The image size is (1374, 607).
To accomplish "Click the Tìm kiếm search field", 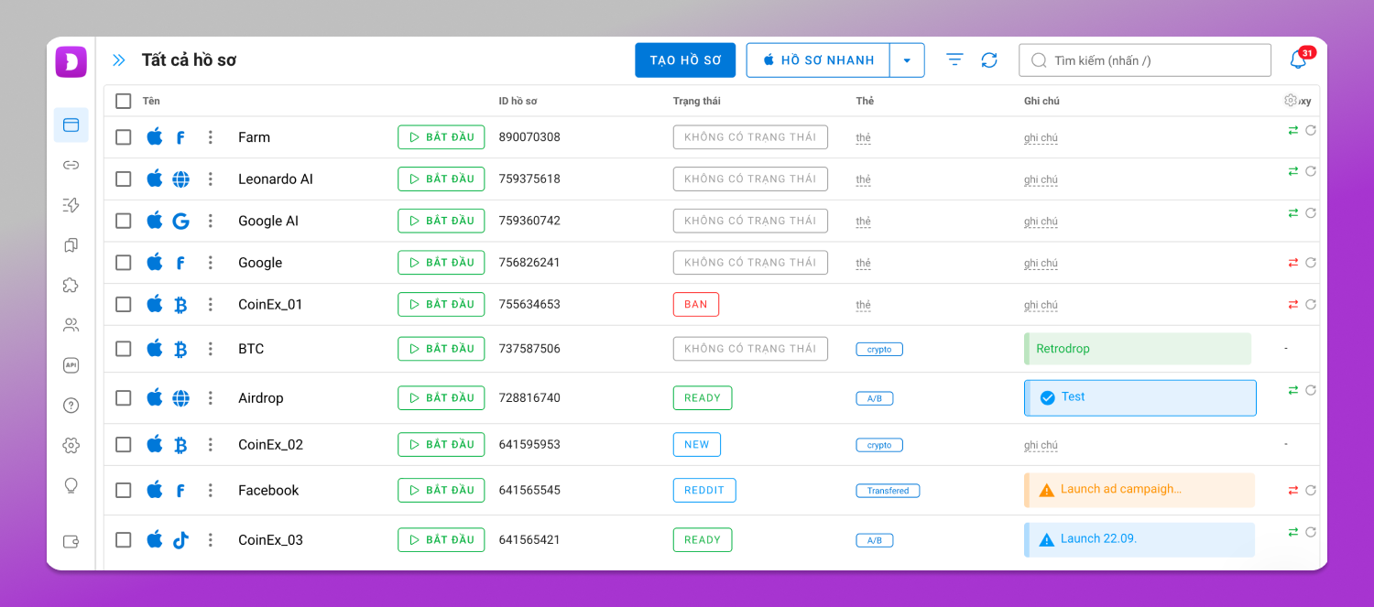I will 1145,60.
